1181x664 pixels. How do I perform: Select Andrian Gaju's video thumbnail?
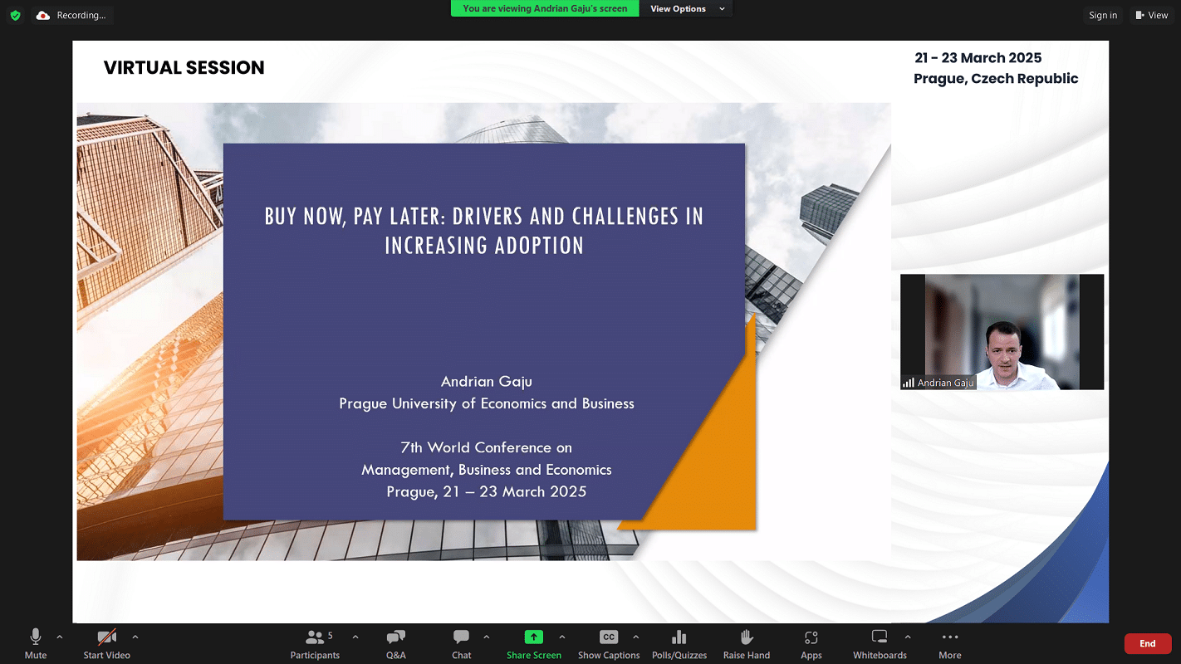[1002, 332]
